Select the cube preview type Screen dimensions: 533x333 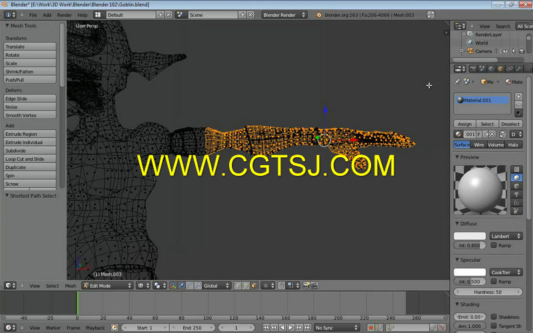[x=516, y=186]
